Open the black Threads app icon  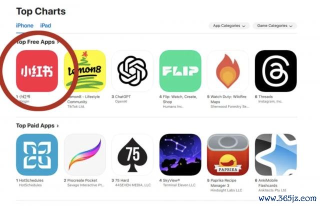pyautogui.click(x=276, y=71)
